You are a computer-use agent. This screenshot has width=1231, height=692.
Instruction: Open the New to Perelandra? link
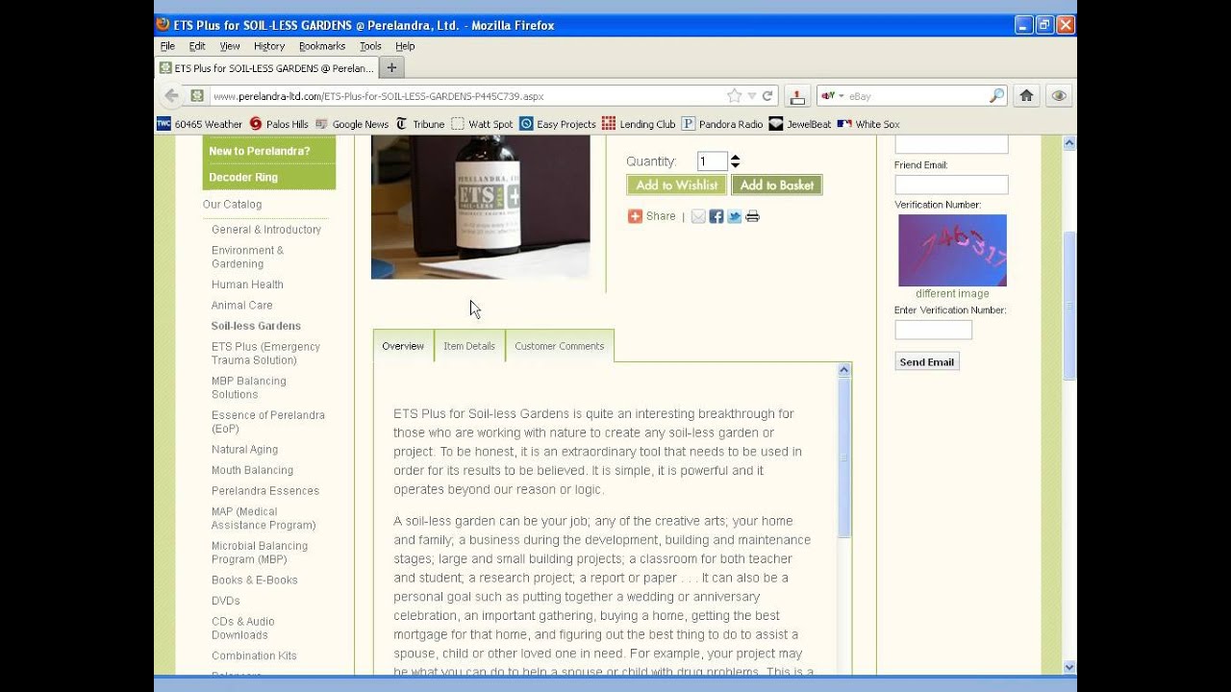click(260, 151)
